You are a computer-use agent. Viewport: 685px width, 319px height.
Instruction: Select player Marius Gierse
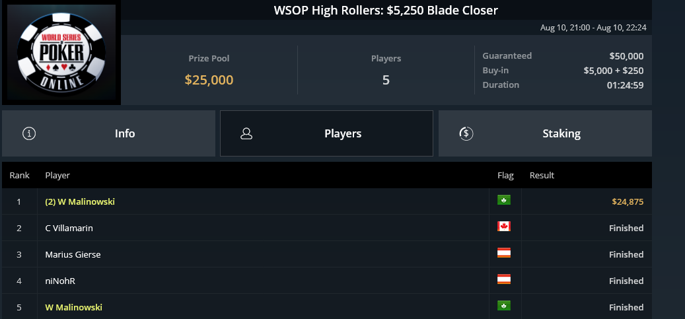73,254
